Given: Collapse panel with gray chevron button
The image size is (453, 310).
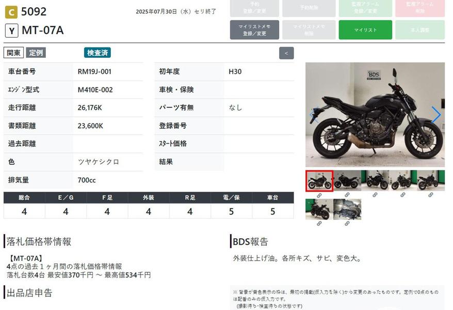Looking at the screenshot, I should coord(286,53).
